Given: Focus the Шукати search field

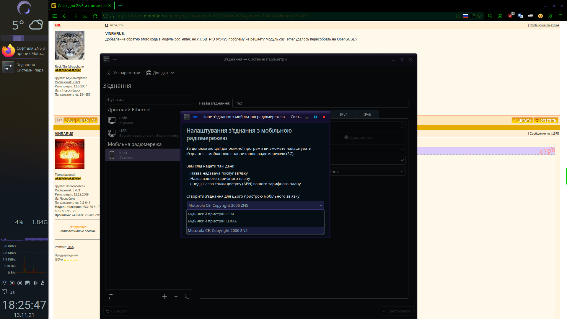Looking at the screenshot, I should click(149, 100).
